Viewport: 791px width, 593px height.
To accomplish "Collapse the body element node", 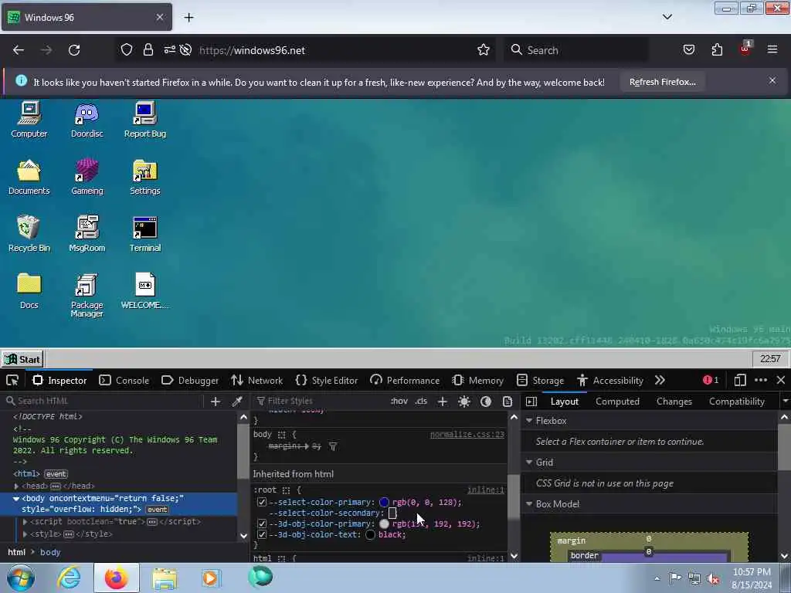I will point(16,498).
